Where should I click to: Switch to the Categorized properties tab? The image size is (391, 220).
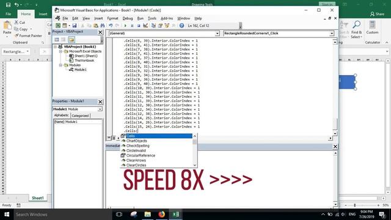click(80, 116)
